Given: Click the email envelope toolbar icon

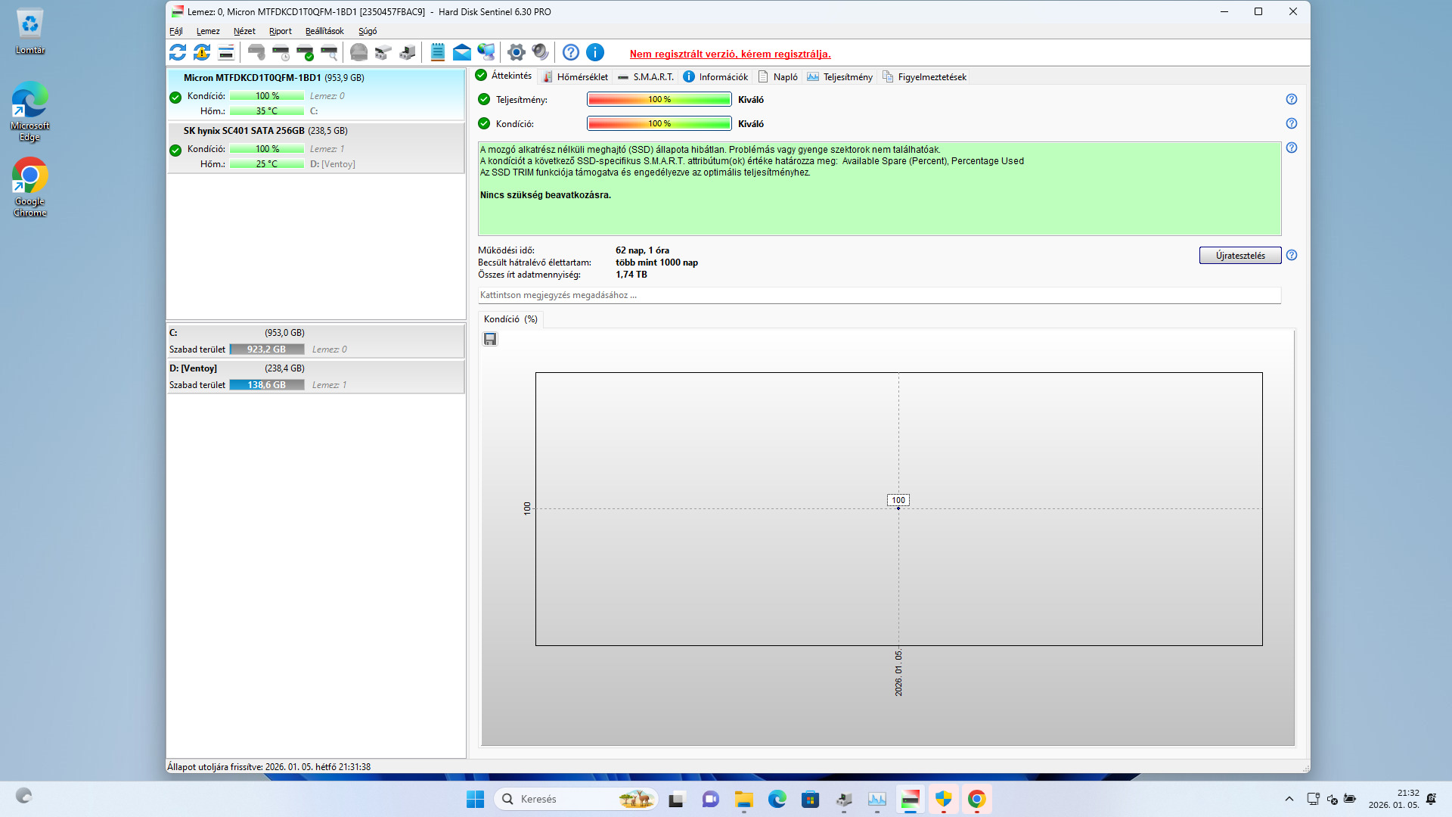Looking at the screenshot, I should point(461,52).
